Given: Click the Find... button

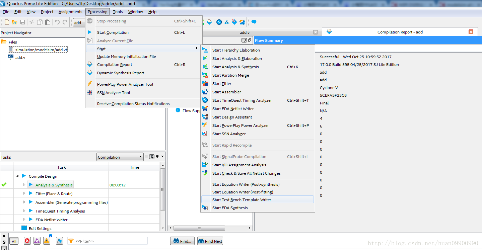Looking at the screenshot, I should (183, 241).
